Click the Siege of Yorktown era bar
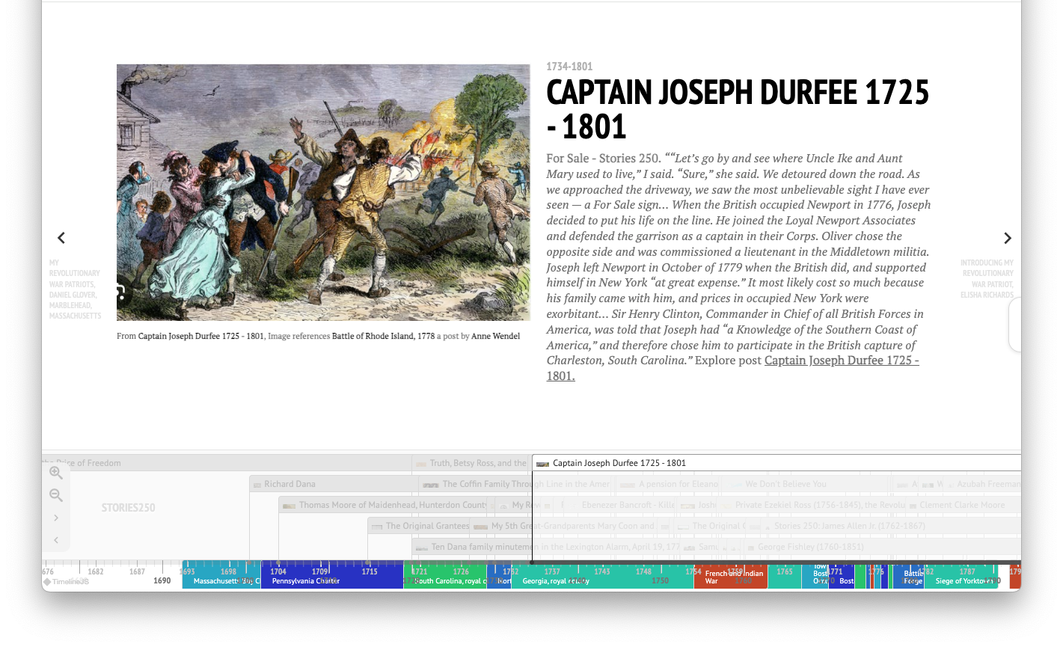This screenshot has width=1063, height=647. click(x=961, y=575)
